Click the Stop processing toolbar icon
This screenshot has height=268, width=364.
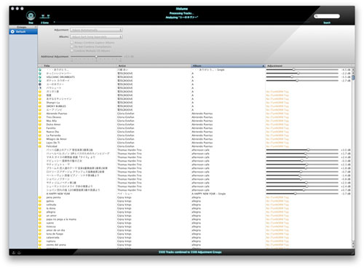click(31, 16)
